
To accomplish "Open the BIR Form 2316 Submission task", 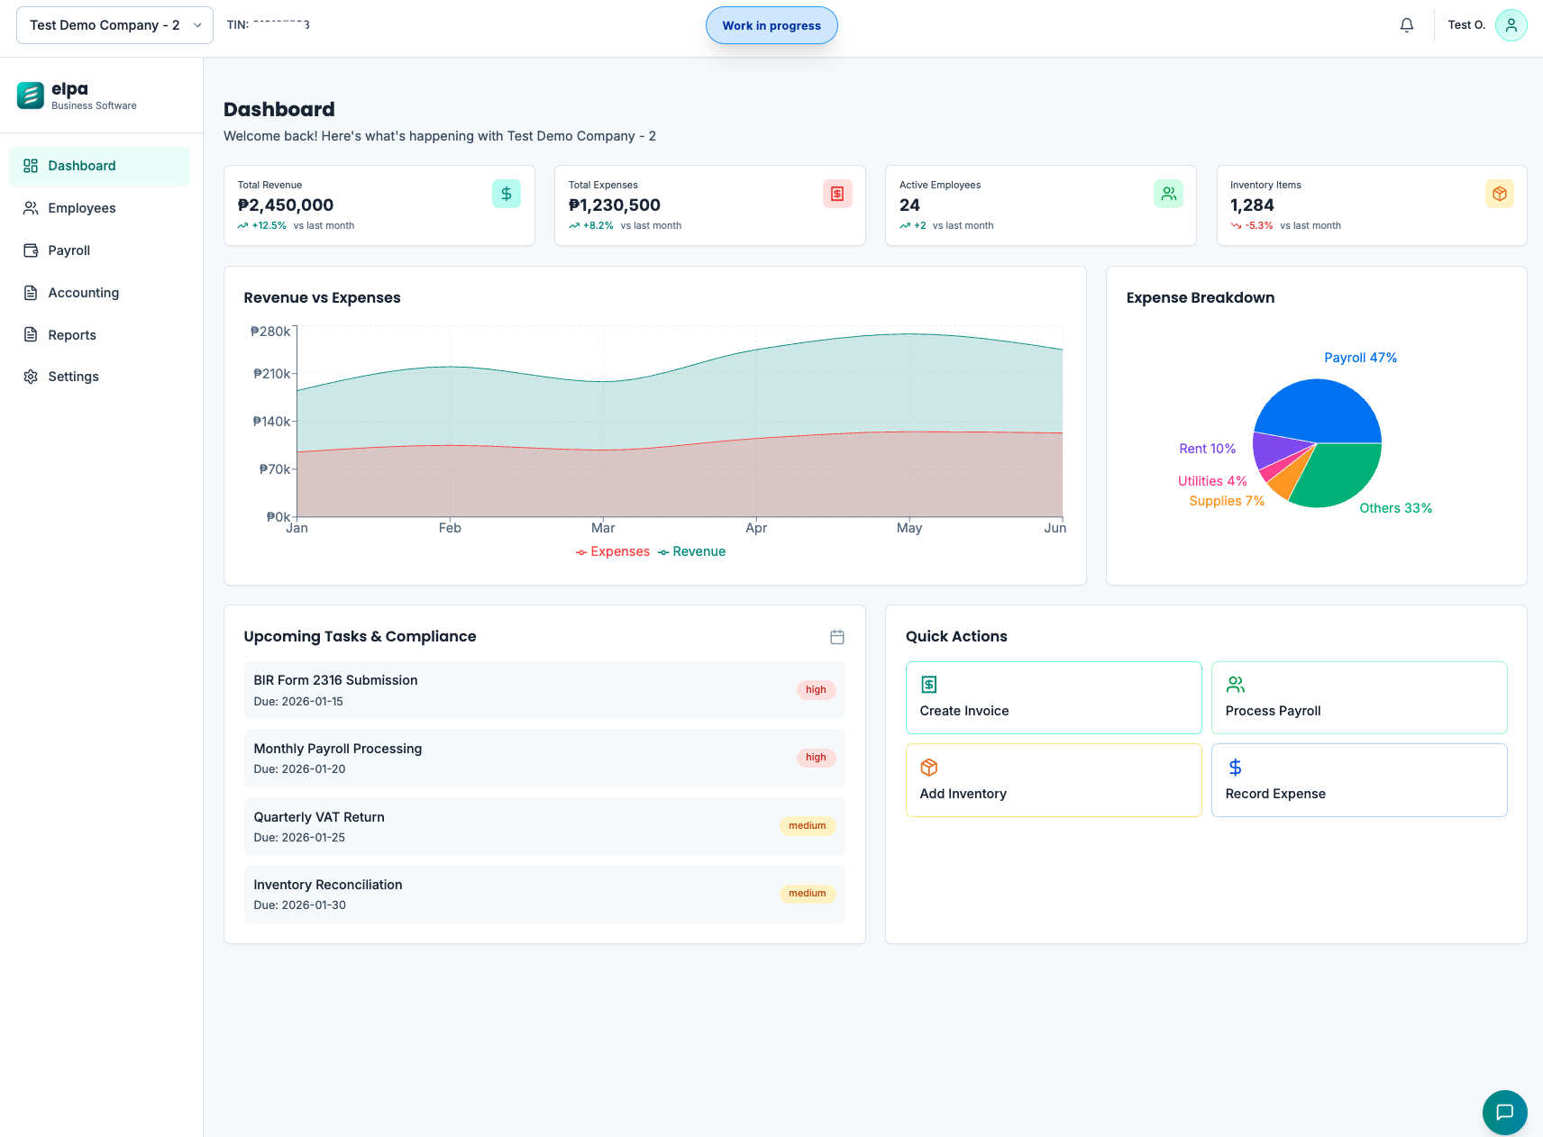I will click(544, 690).
